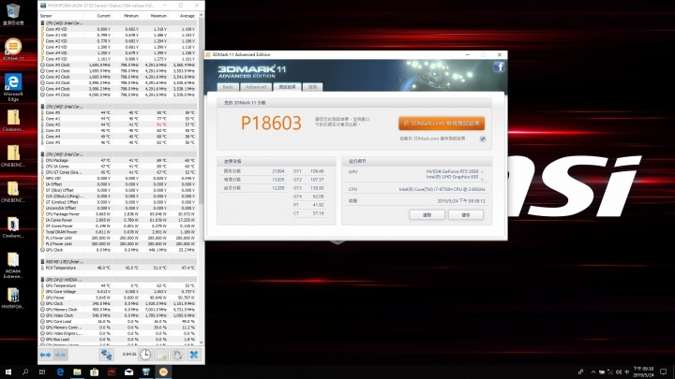Image resolution: width=675 pixels, height=379 pixels.
Task: Click the Intel Core i7-9750H CPU text
Action: coord(442,189)
